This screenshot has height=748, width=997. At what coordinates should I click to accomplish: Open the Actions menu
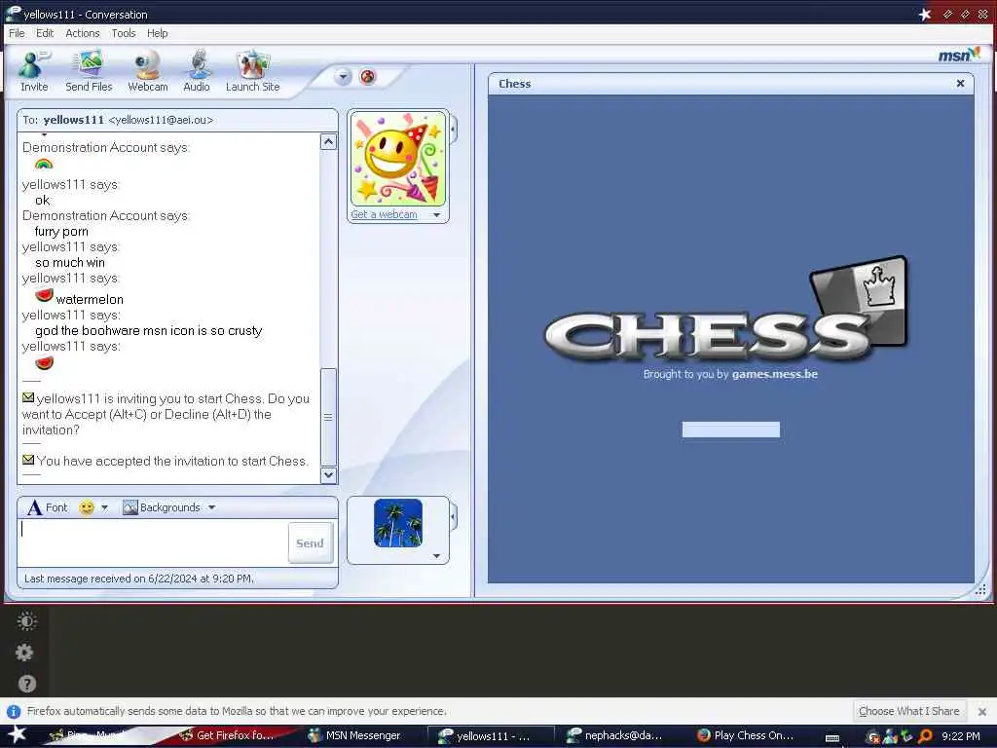click(x=83, y=33)
